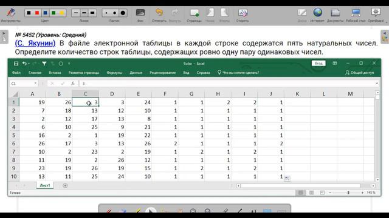The image size is (389, 218).
Task: Open the Quick Analysis icon below J10
Action: pyautogui.click(x=287, y=178)
